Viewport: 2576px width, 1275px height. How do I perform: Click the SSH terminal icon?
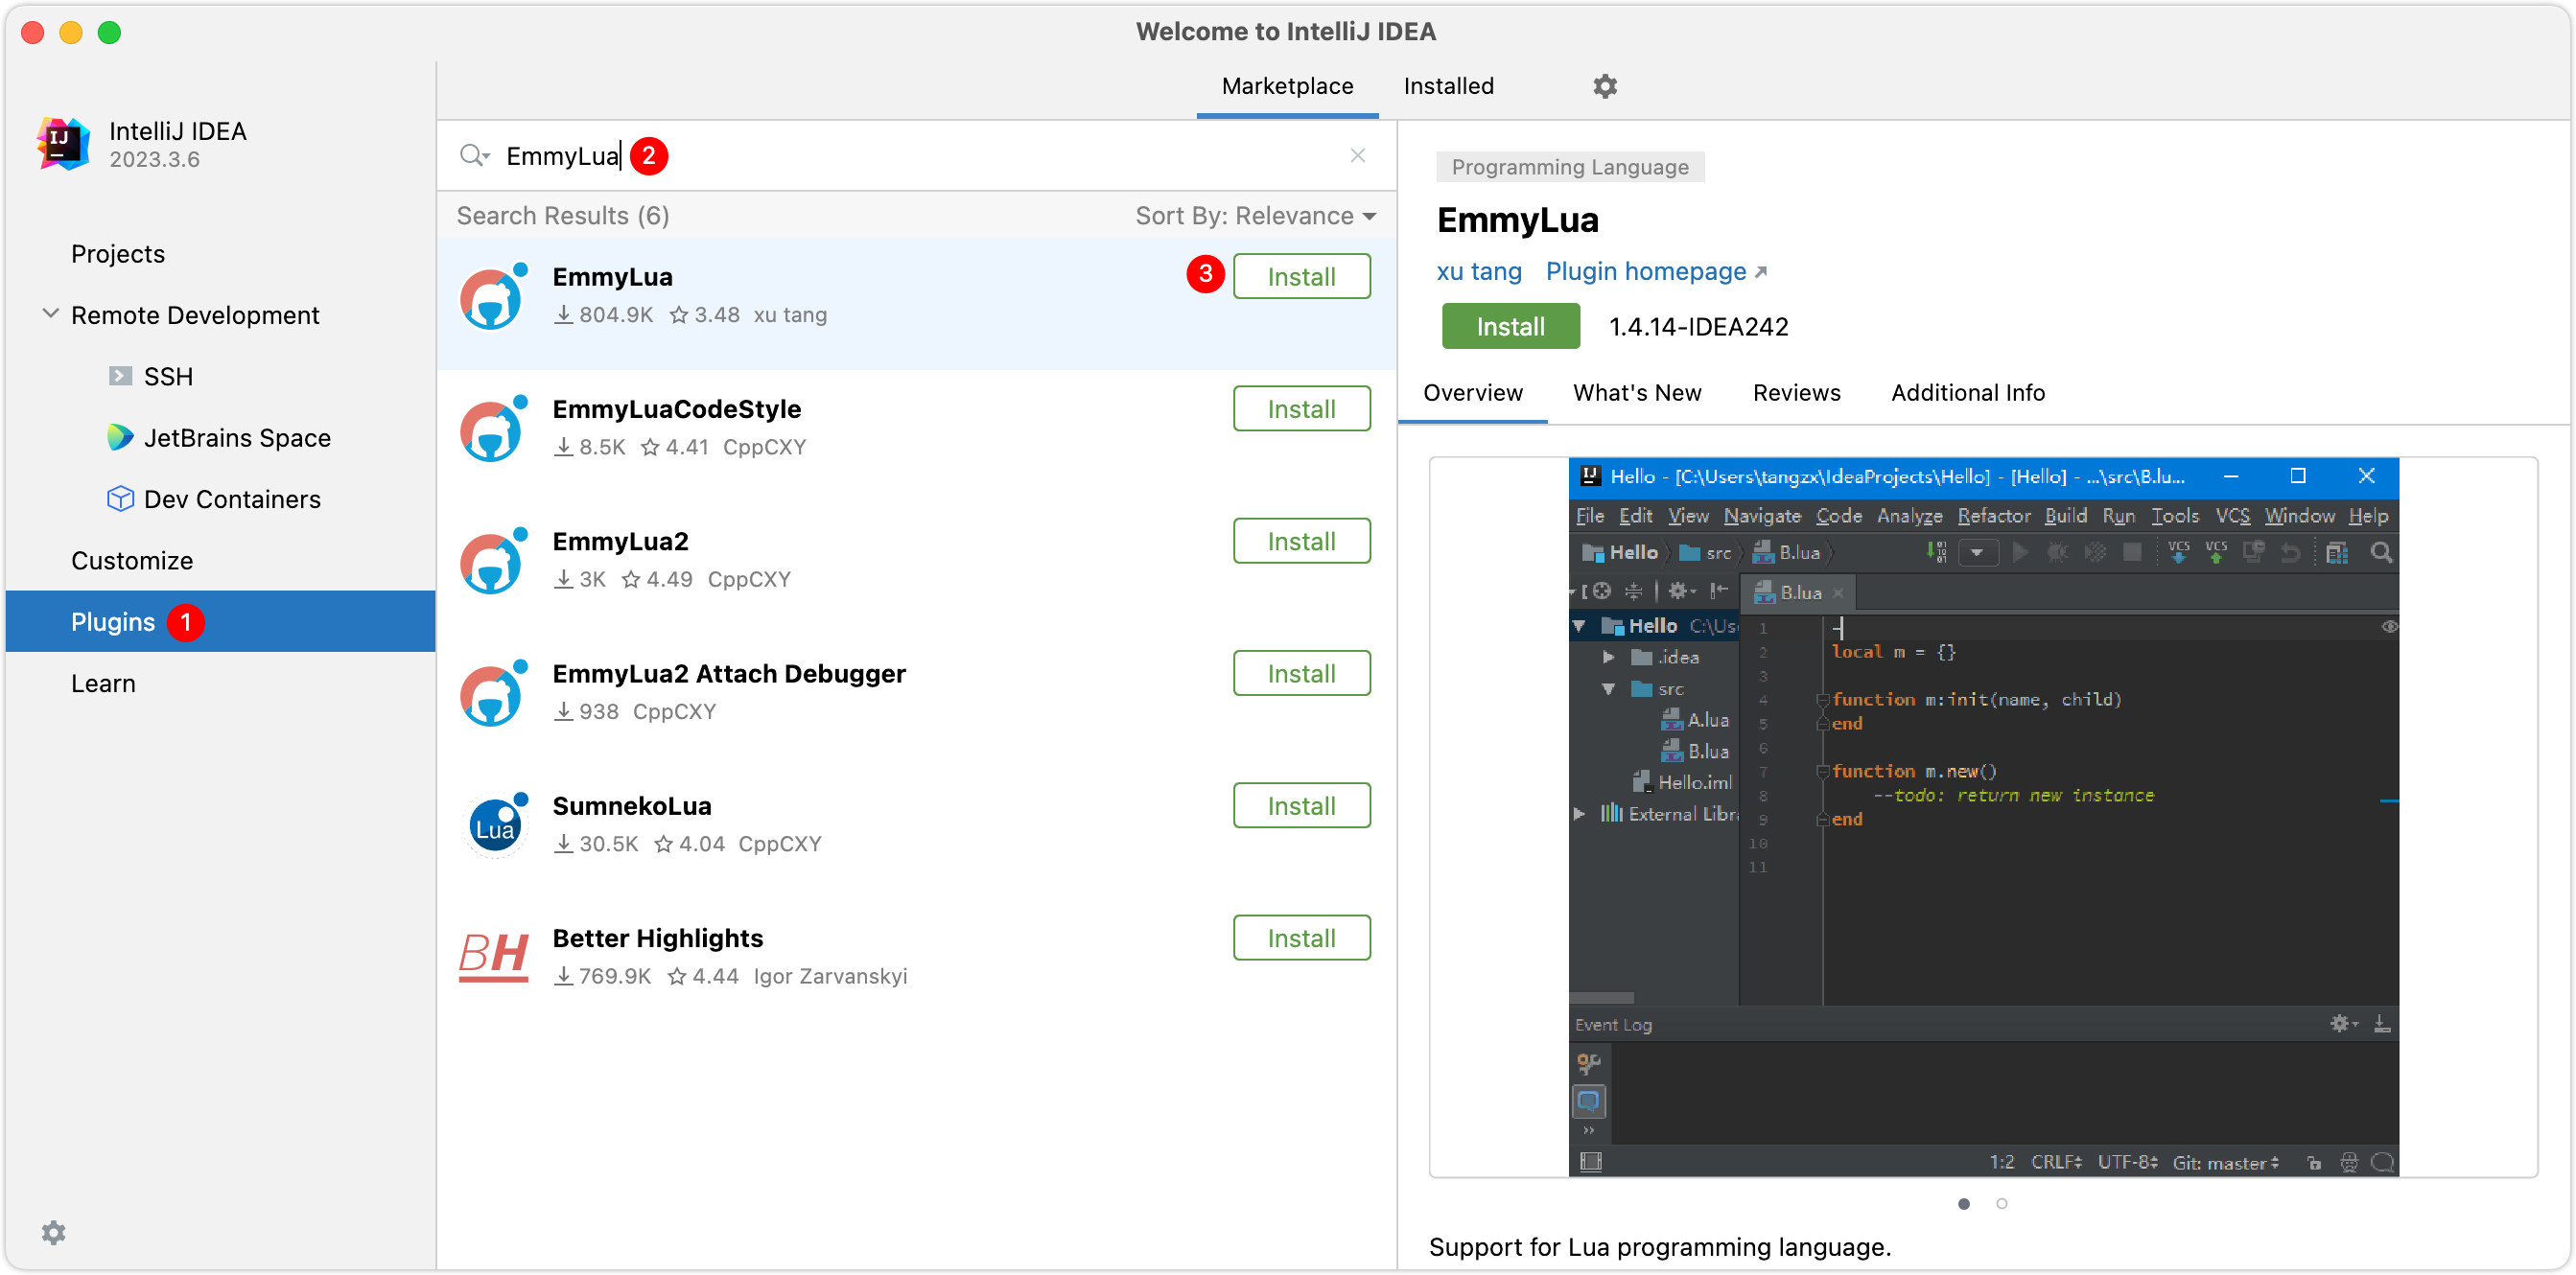(x=120, y=377)
